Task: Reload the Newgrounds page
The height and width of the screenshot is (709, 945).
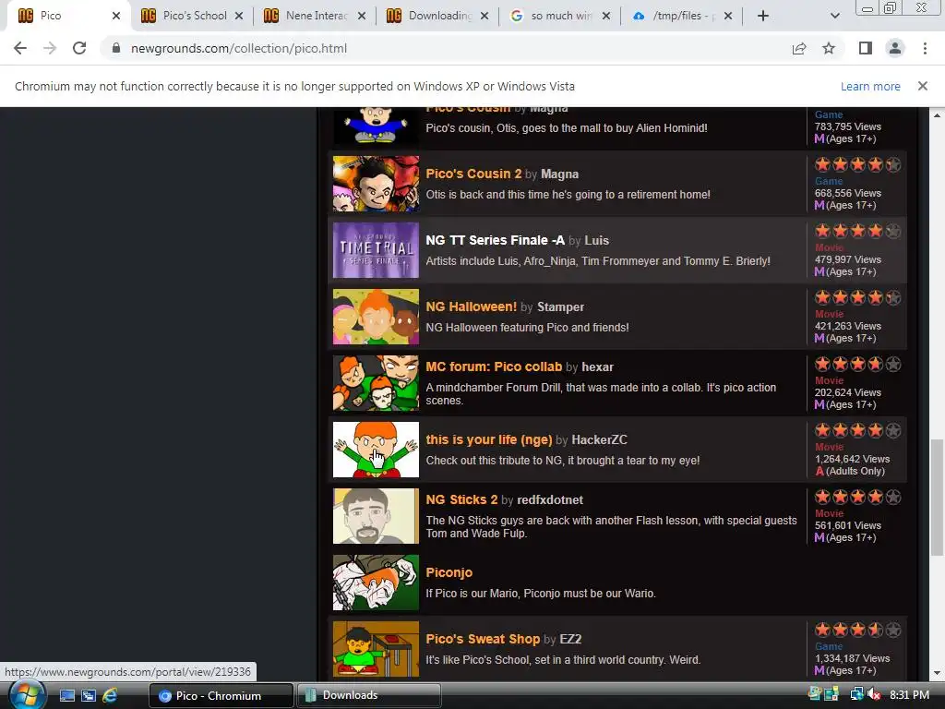Action: tap(79, 48)
